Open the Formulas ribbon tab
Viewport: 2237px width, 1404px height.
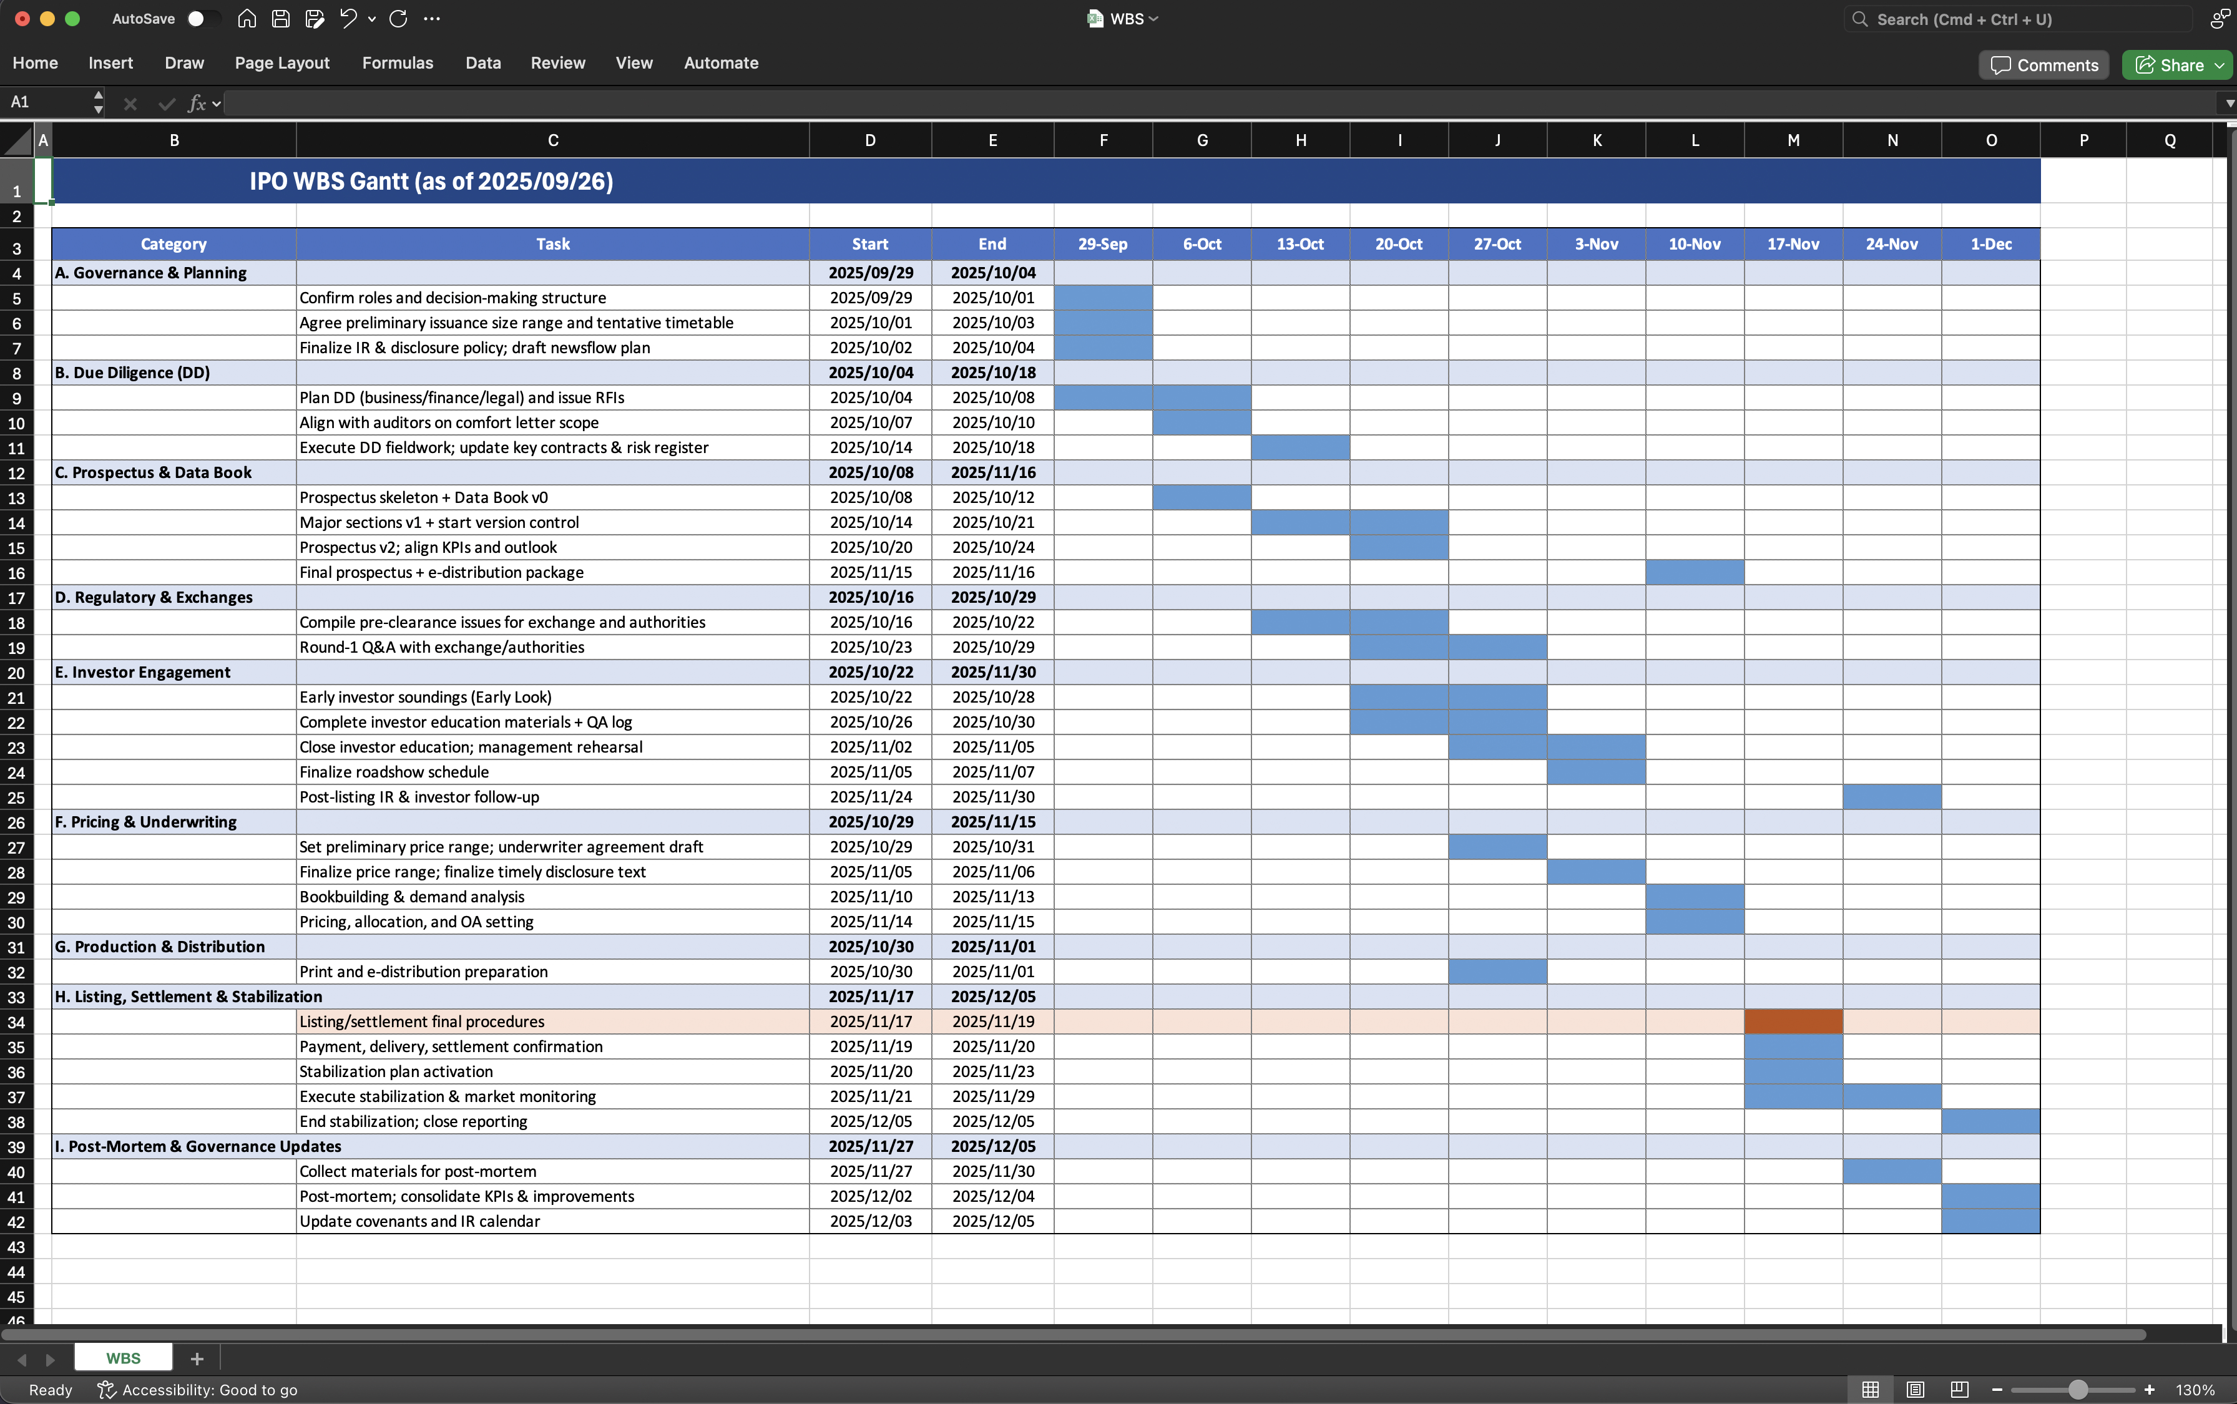398,63
